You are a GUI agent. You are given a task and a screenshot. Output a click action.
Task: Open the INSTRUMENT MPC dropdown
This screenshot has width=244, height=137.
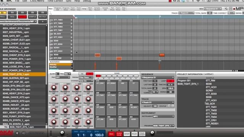pyautogui.click(x=164, y=116)
